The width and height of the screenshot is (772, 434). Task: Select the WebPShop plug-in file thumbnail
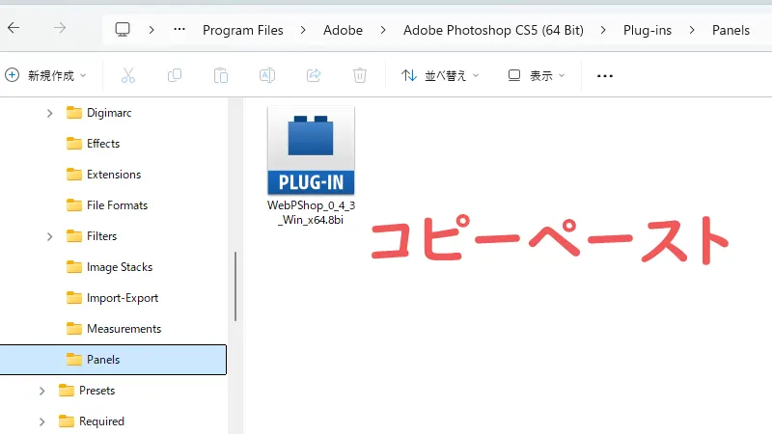pyautogui.click(x=311, y=150)
